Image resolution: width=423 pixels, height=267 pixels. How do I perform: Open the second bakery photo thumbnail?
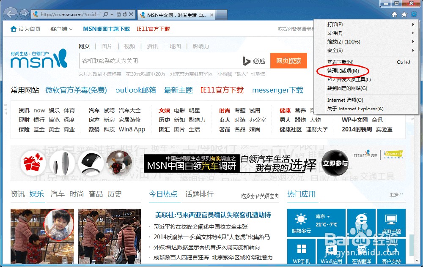[x=109, y=236]
